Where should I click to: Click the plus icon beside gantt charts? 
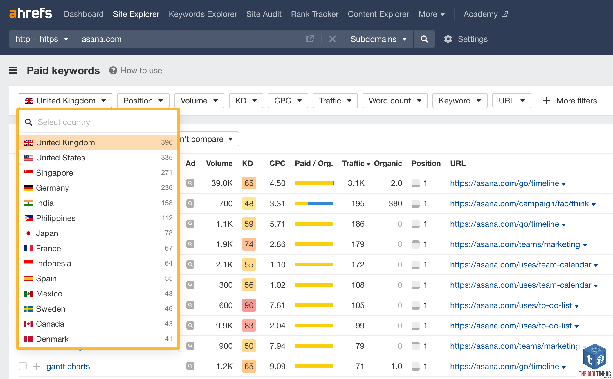(x=37, y=366)
